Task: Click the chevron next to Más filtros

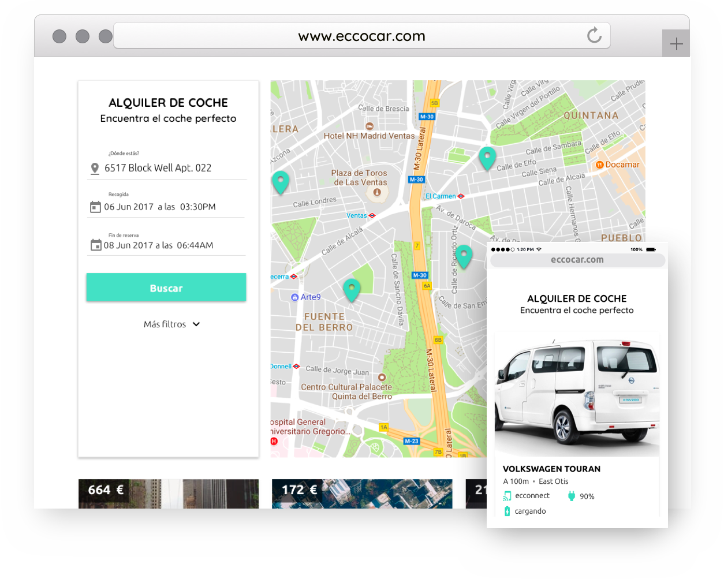Action: (196, 324)
